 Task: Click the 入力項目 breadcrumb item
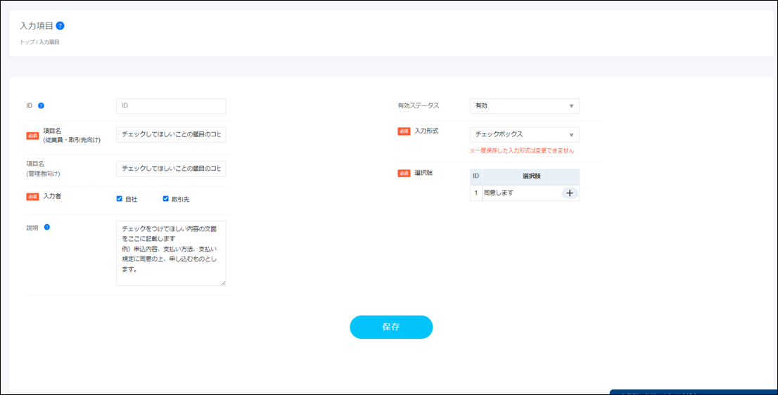click(49, 42)
